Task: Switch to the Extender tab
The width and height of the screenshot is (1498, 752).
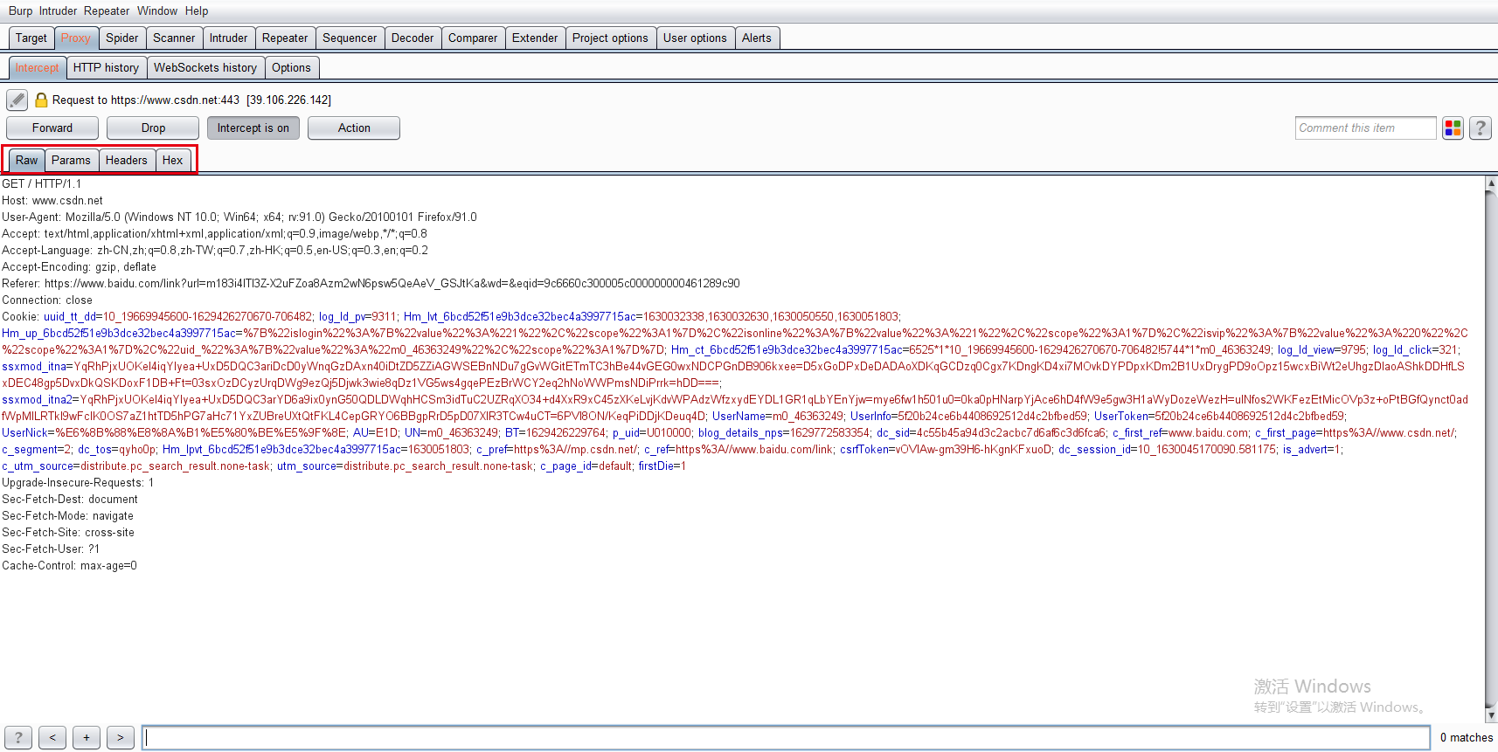Action: (x=535, y=38)
